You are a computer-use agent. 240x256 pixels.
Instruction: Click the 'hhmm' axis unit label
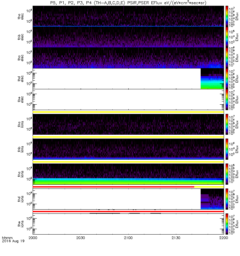click(7, 238)
